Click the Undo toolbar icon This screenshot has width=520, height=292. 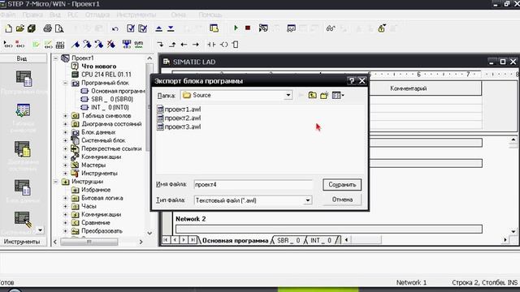pos(115,29)
